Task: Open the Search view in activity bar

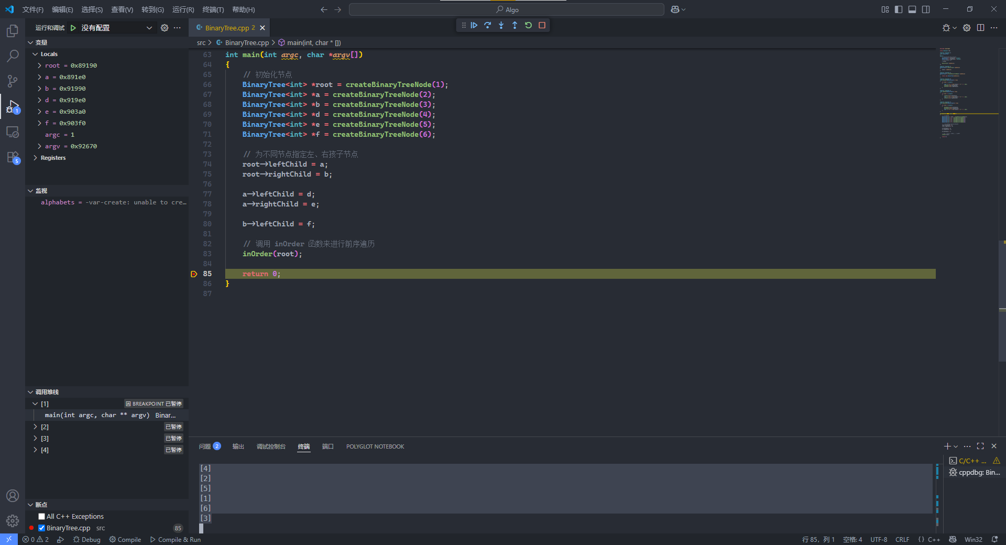Action: pos(13,56)
